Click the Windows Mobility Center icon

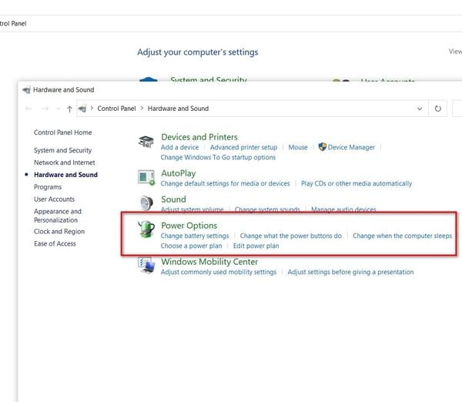[146, 266]
